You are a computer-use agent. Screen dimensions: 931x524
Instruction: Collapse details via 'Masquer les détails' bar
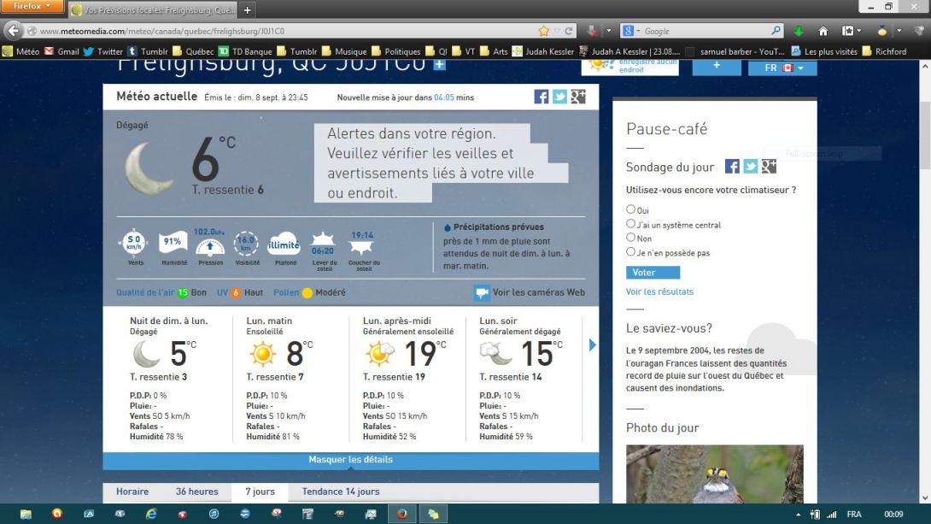350,460
